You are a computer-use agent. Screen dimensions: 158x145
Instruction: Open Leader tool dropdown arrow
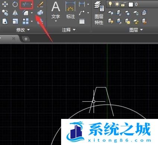(x=88, y=13)
